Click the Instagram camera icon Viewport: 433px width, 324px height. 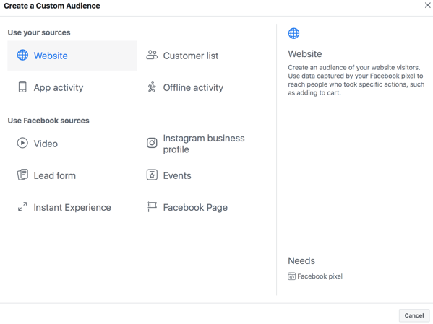pyautogui.click(x=152, y=143)
